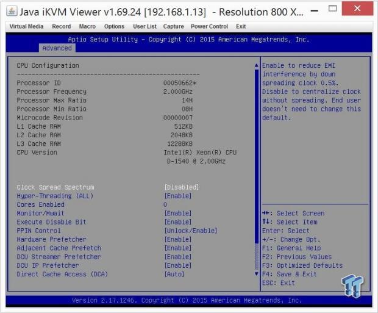Click the L2 Cache RAM 2048KB value
The image size is (378, 313).
[x=182, y=135]
